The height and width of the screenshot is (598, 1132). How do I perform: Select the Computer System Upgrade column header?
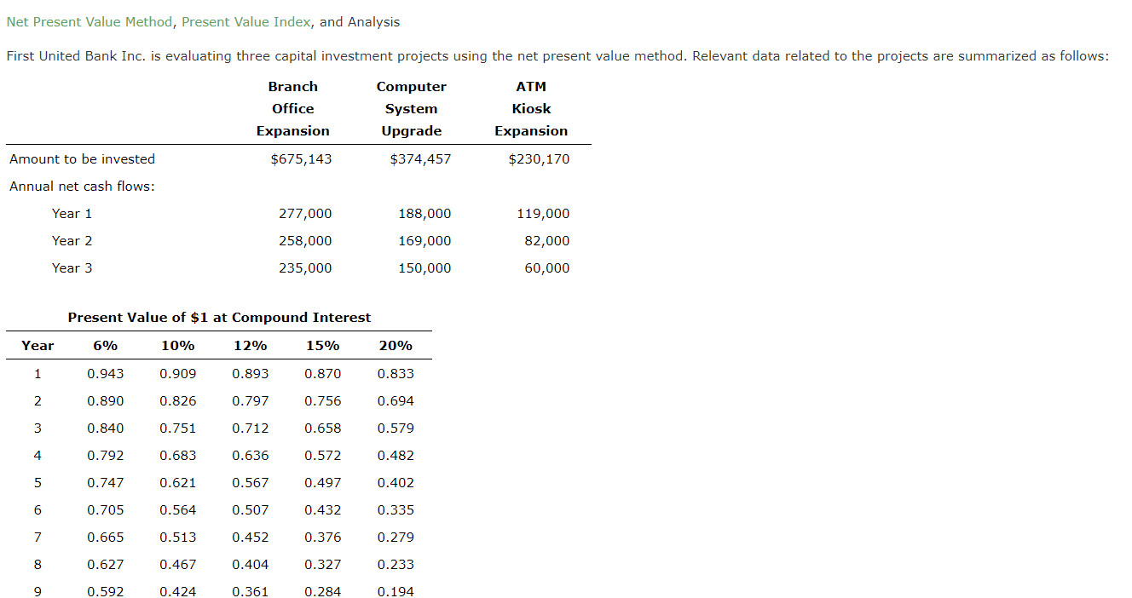click(411, 108)
